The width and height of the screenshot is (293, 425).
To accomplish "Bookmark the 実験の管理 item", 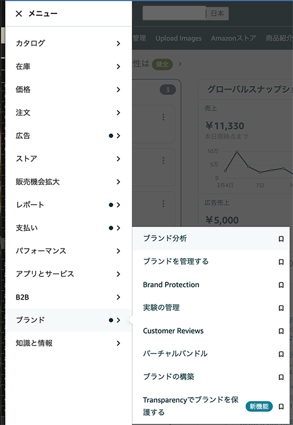I will click(x=281, y=308).
